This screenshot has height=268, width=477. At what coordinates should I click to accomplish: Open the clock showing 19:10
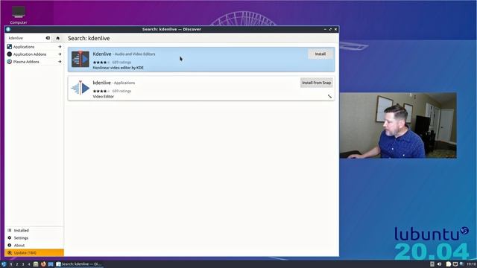coord(471,264)
